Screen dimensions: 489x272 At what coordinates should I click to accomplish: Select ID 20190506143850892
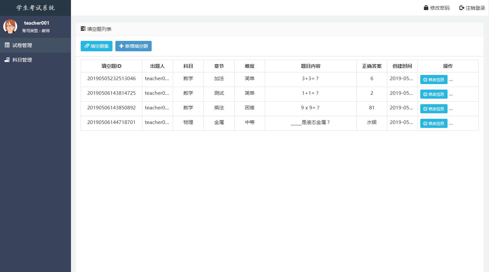pyautogui.click(x=111, y=107)
